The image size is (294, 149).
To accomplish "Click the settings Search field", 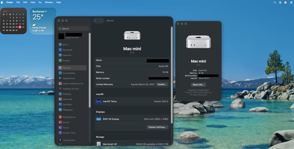I will (x=73, y=29).
